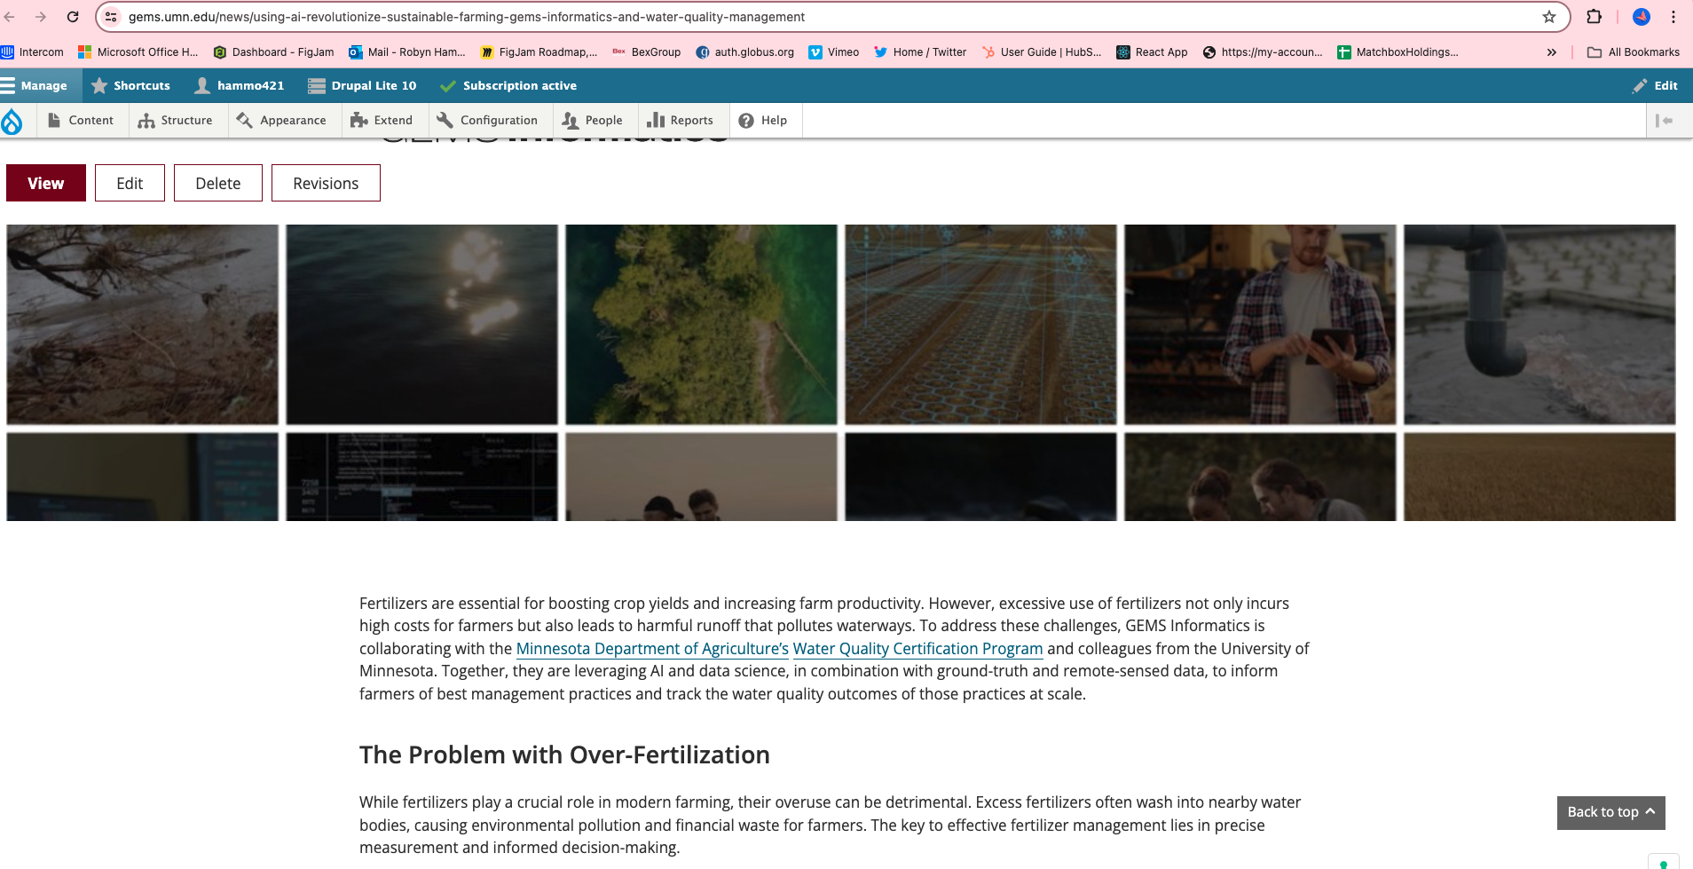
Task: Switch to the Revisions tab
Action: click(x=326, y=184)
